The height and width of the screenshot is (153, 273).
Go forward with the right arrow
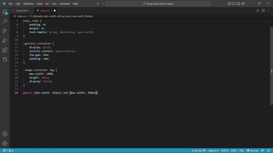click(x=103, y=4)
